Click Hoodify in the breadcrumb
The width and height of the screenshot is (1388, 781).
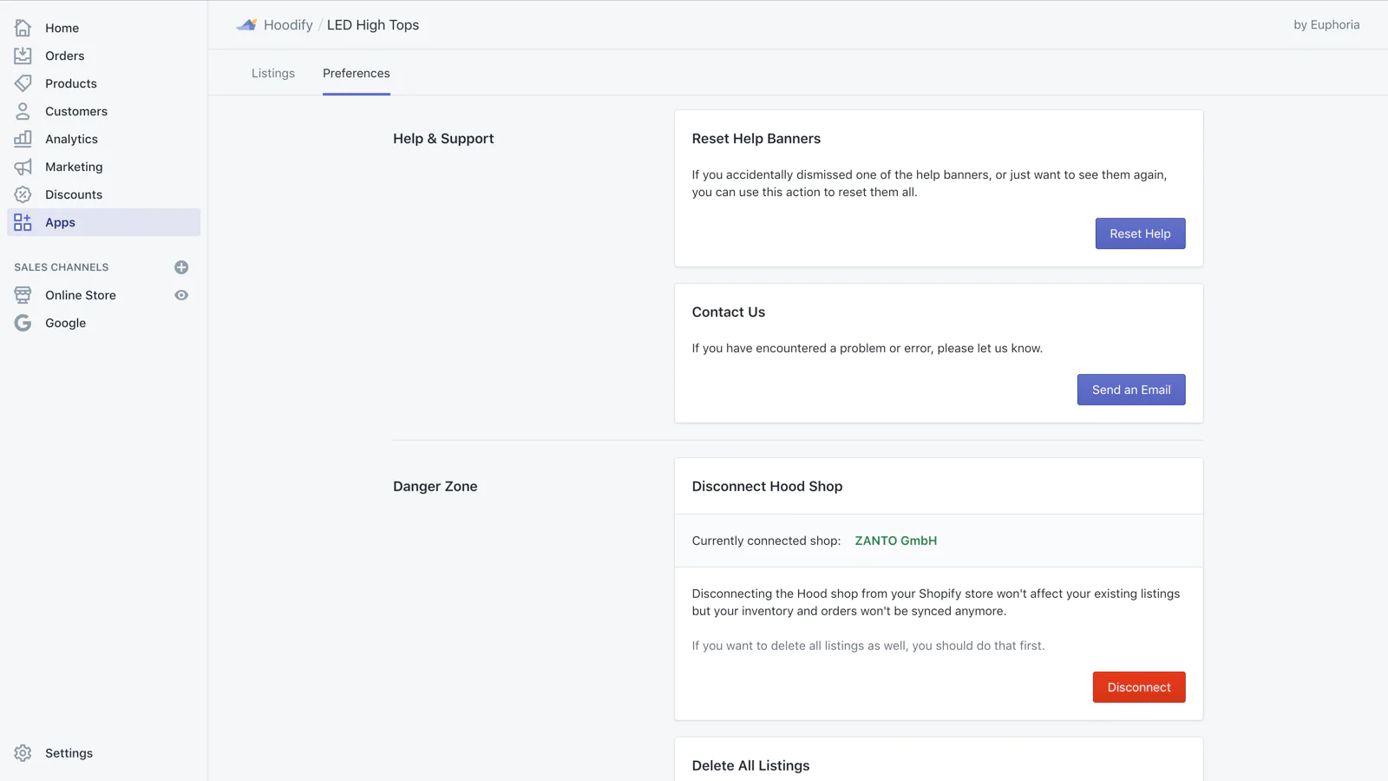288,25
